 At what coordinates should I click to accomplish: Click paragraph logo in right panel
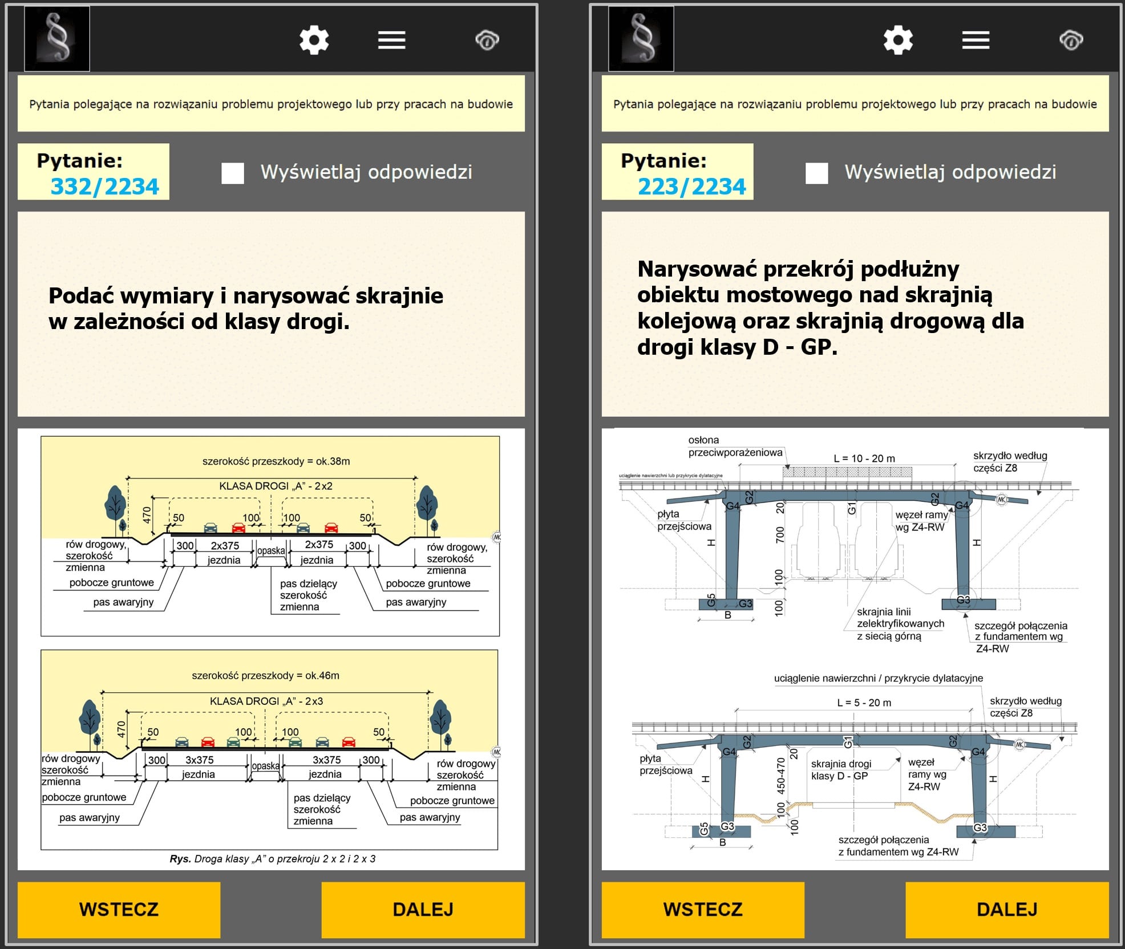click(x=641, y=39)
